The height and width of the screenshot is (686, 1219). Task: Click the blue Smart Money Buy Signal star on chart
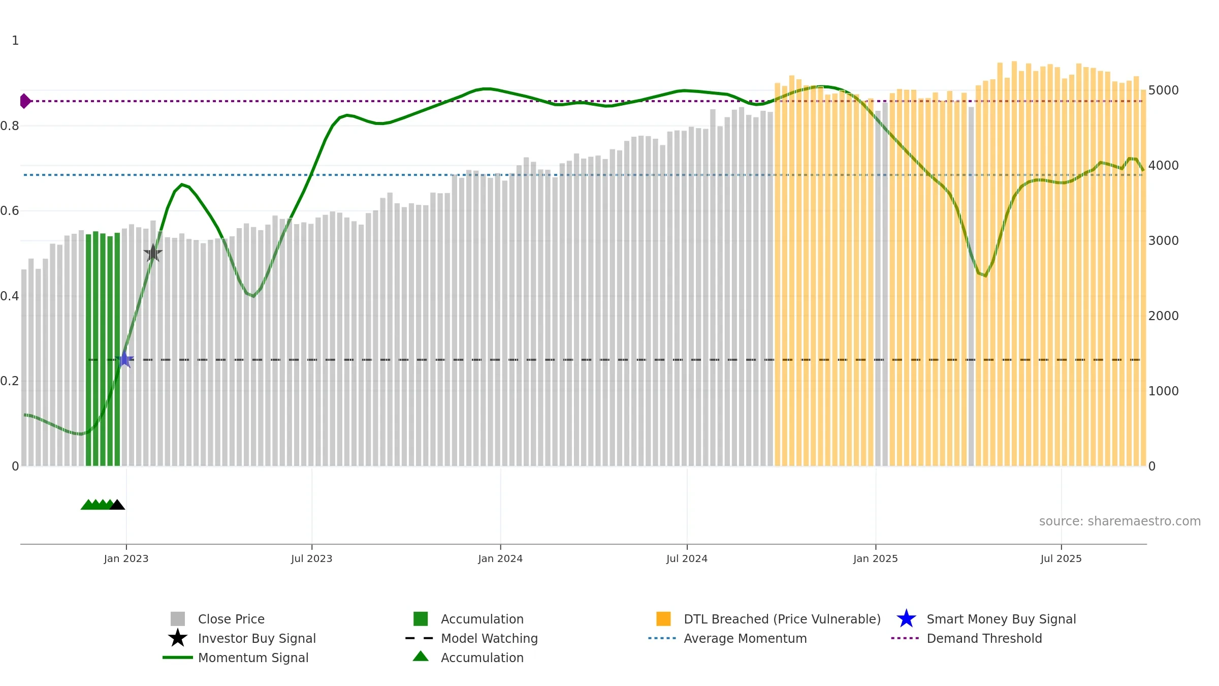(x=124, y=359)
